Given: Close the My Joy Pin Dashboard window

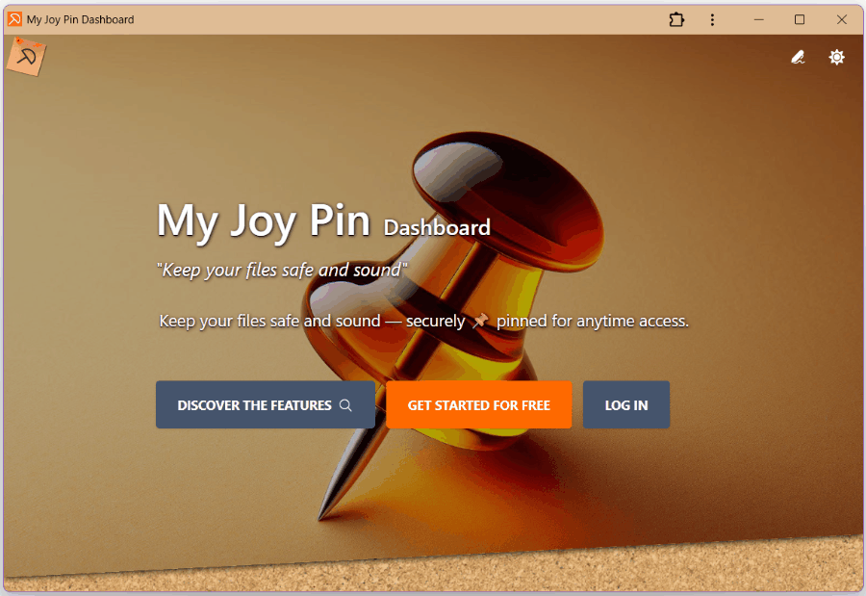Looking at the screenshot, I should pyautogui.click(x=842, y=20).
